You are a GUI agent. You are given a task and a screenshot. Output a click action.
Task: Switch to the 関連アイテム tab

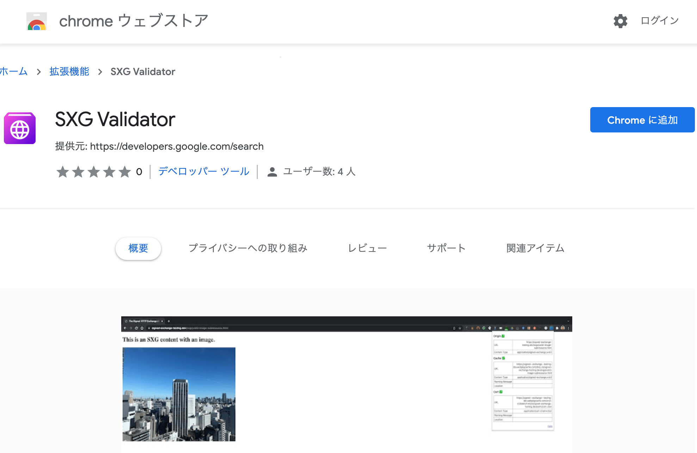coord(535,248)
